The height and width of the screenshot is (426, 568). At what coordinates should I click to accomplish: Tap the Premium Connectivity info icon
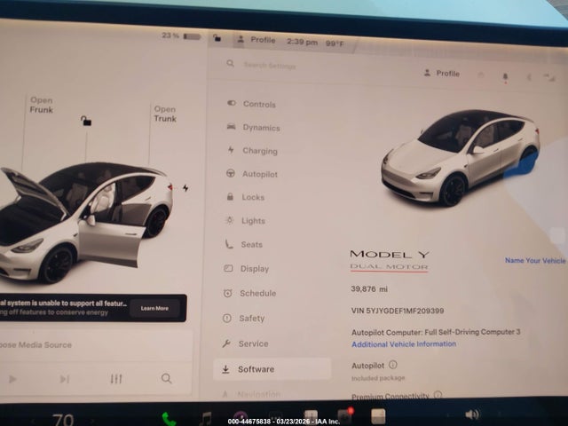(438, 394)
